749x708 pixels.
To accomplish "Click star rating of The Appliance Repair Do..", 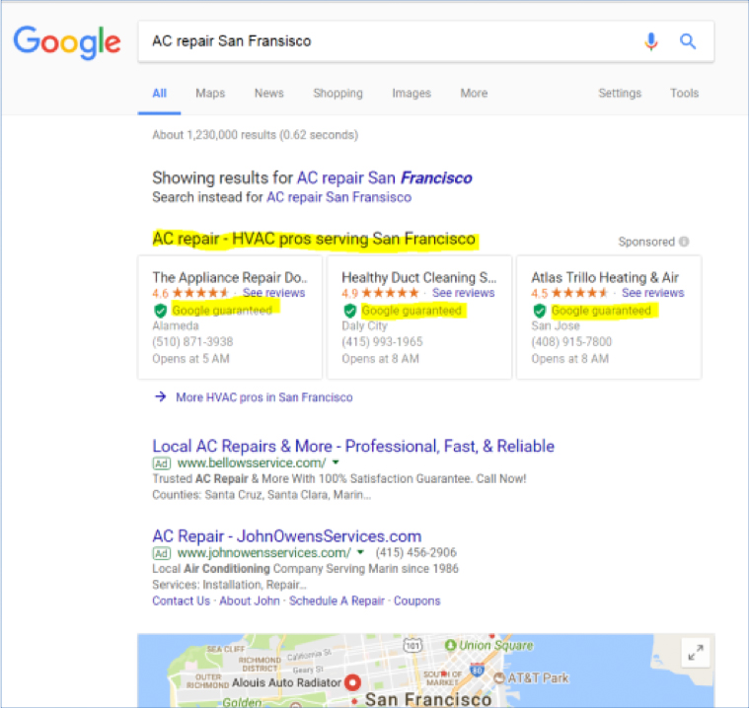I will 200,293.
